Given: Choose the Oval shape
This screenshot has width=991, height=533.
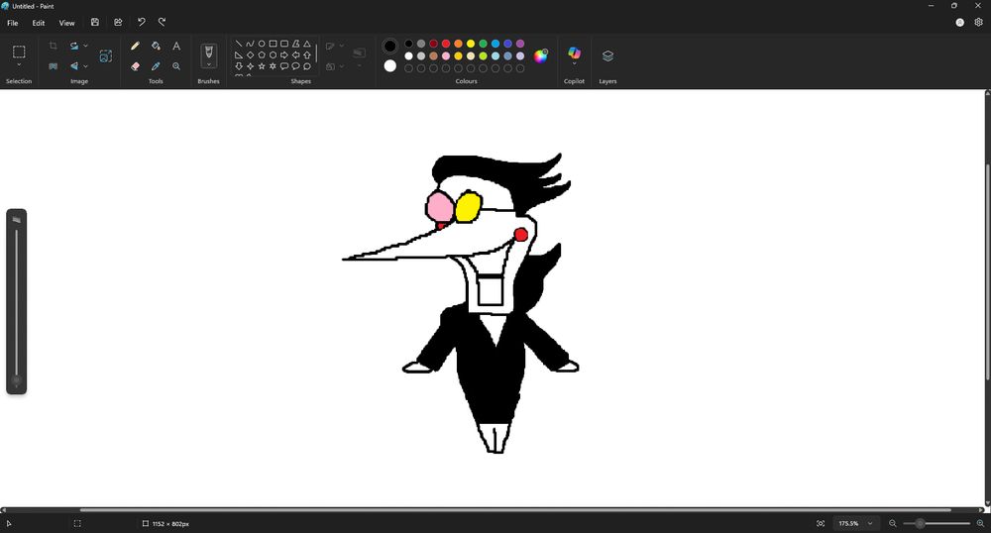Looking at the screenshot, I should click(x=261, y=44).
